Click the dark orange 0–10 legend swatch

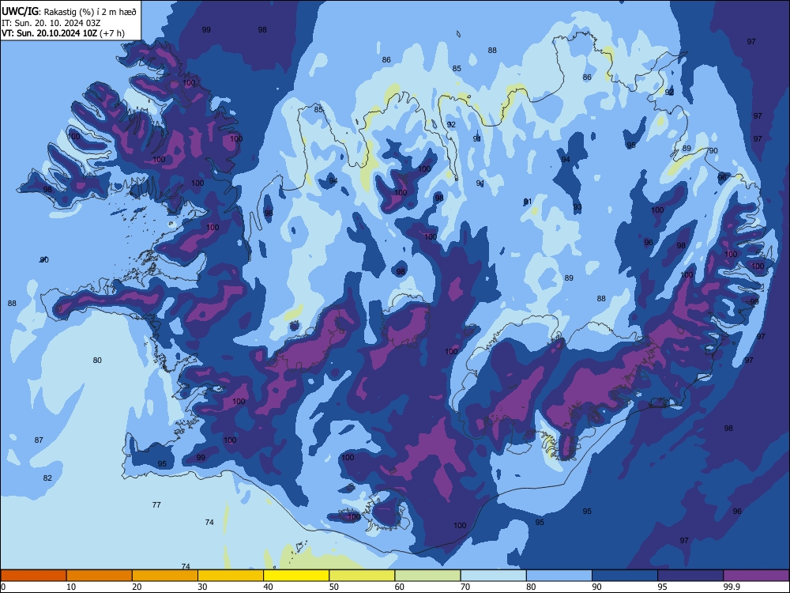click(x=33, y=576)
